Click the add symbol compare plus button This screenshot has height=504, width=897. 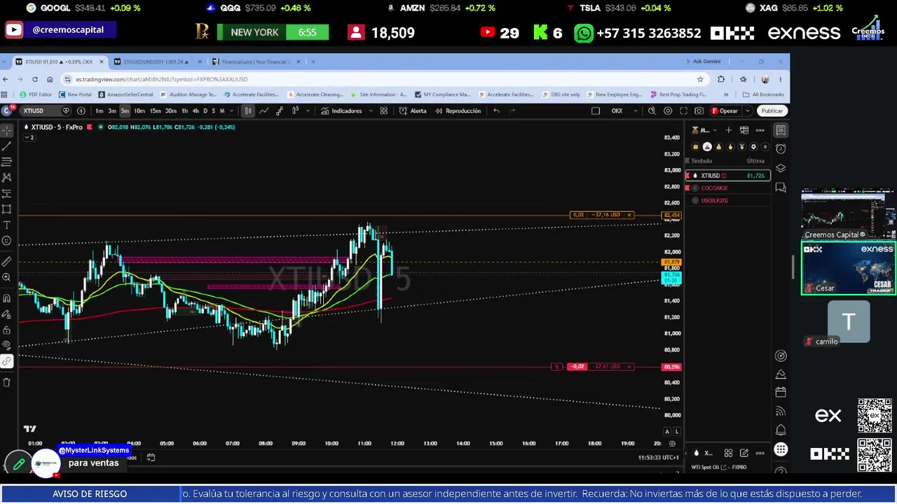(x=81, y=111)
